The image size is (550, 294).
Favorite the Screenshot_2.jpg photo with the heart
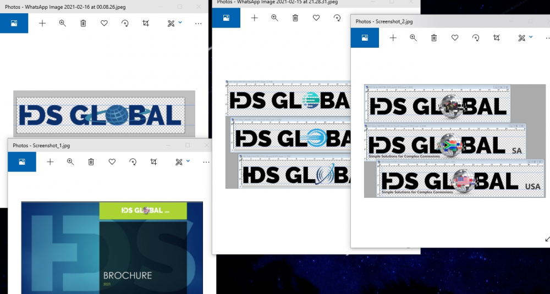pos(455,38)
